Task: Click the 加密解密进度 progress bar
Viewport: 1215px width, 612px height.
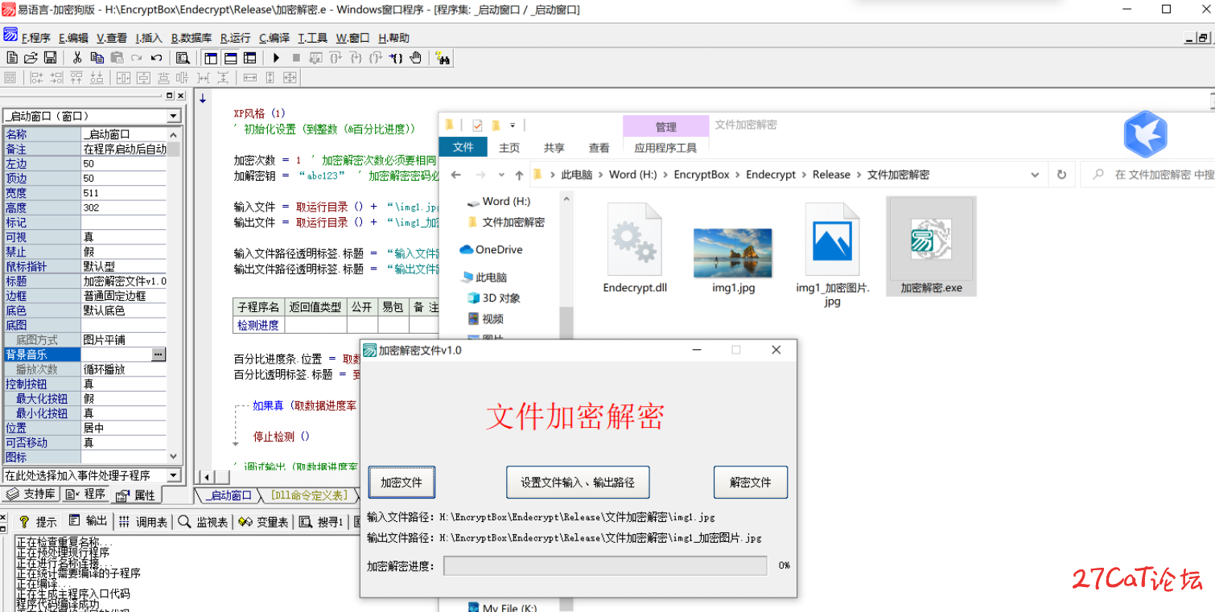Action: point(605,566)
